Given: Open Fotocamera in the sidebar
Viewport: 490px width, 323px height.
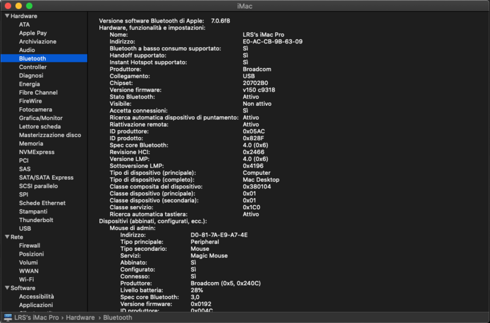Looking at the screenshot, I should [36, 110].
